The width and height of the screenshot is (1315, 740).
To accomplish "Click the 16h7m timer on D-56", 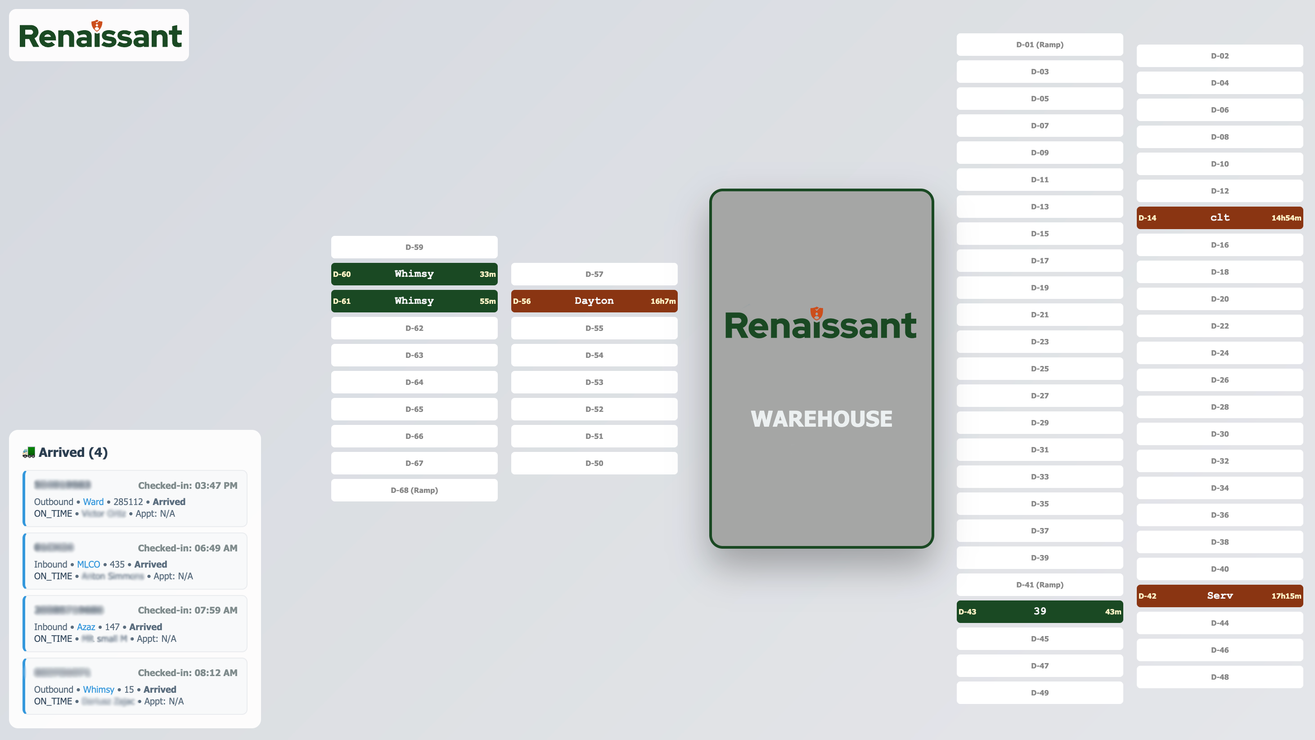I will pyautogui.click(x=662, y=301).
